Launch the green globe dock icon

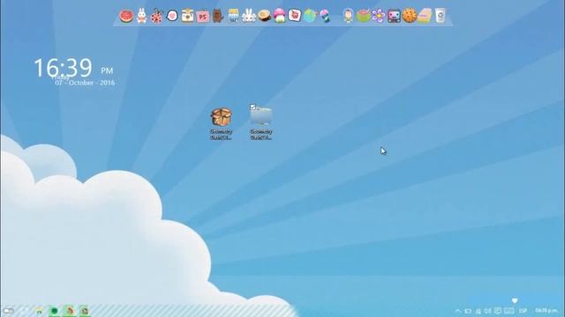click(x=310, y=16)
